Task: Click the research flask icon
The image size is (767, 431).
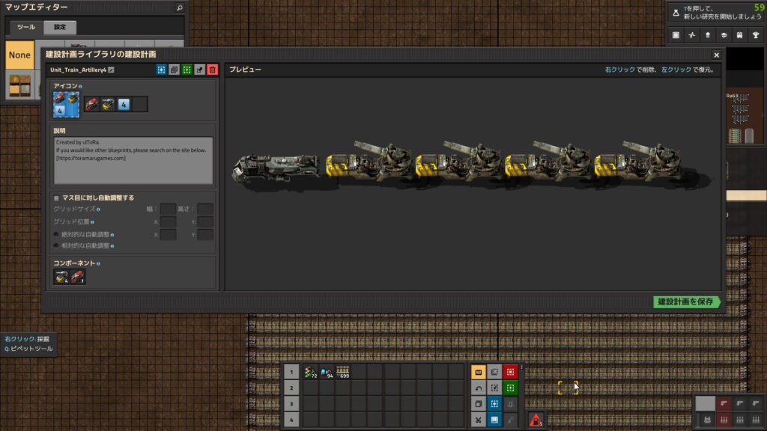Action: [x=676, y=13]
